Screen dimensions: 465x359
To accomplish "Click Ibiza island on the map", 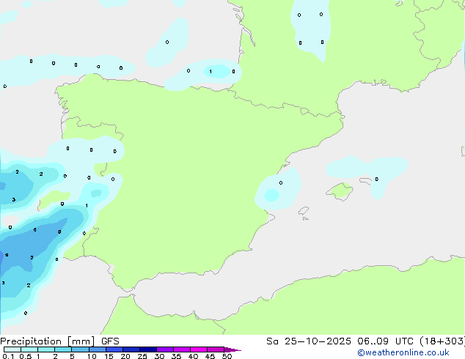I will [x=304, y=211].
